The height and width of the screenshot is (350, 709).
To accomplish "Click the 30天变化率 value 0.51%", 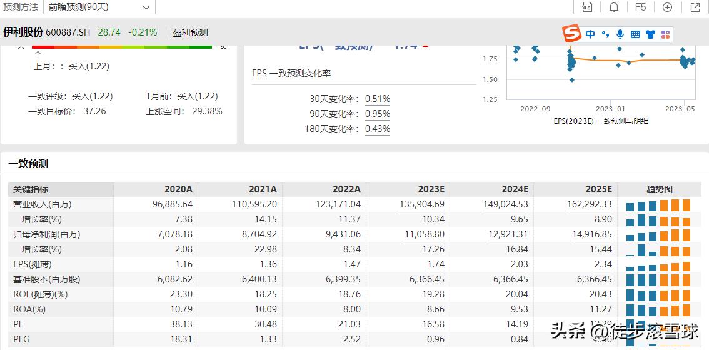I will coord(378,99).
